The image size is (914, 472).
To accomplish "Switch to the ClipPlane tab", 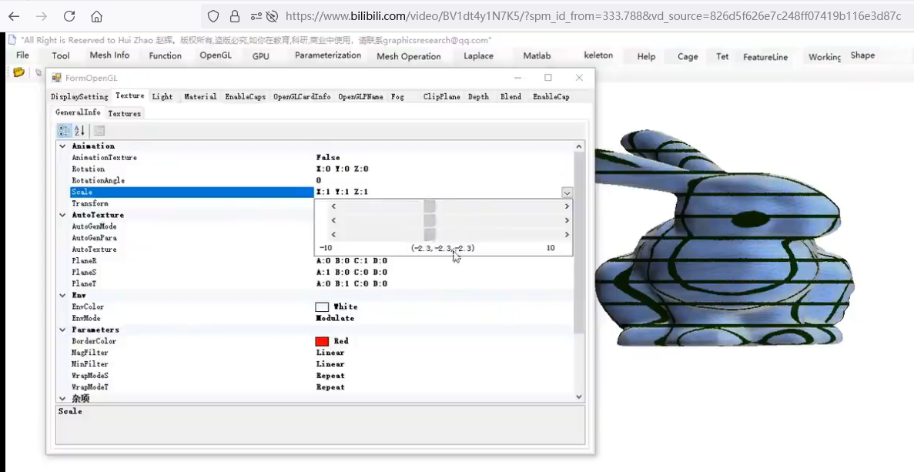I will tap(441, 97).
